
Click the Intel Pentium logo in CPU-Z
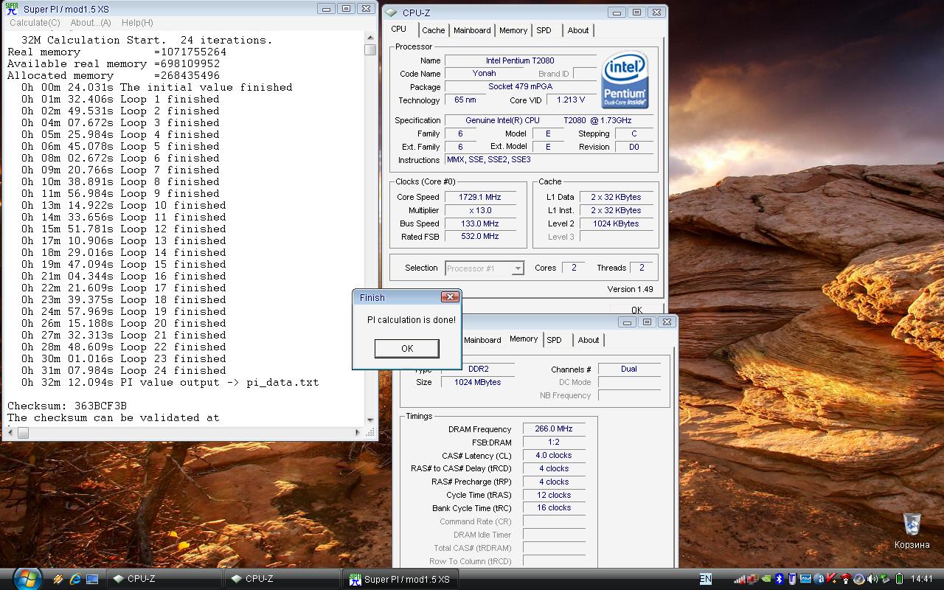pyautogui.click(x=625, y=80)
